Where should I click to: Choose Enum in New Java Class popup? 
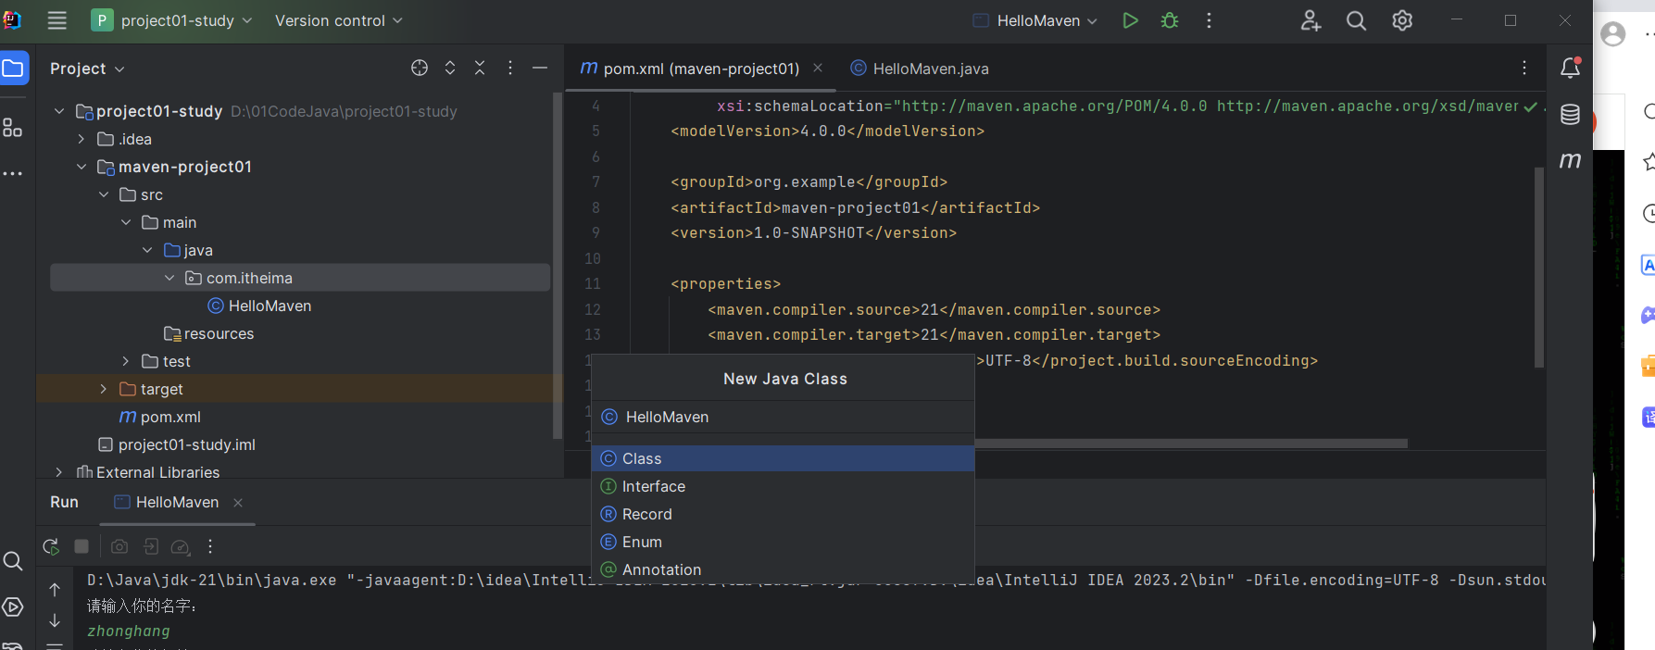click(784, 542)
